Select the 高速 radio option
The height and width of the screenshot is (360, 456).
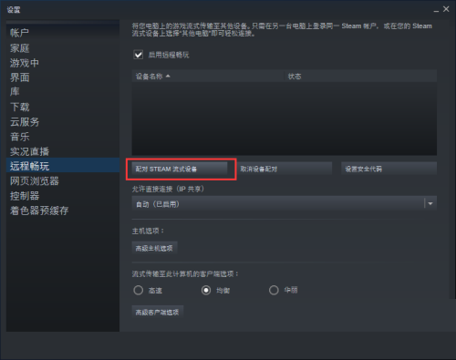pyautogui.click(x=139, y=290)
